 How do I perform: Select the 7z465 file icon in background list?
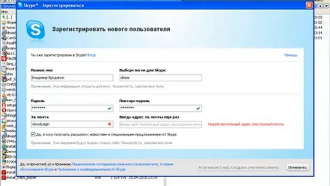(4, 84)
